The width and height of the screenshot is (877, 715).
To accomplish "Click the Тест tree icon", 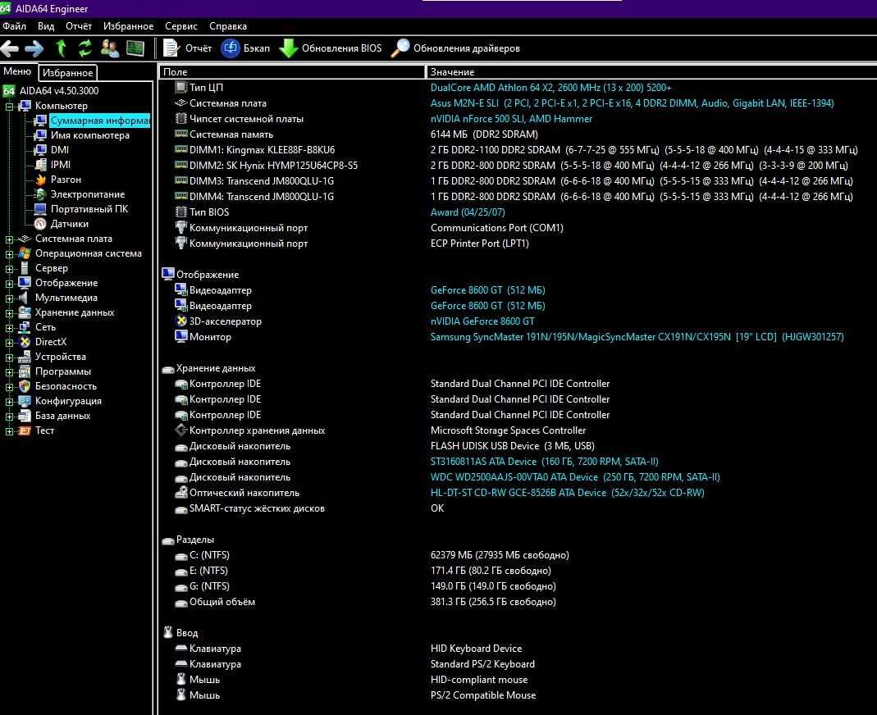I will (25, 430).
